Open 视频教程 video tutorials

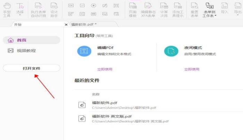pyautogui.click(x=26, y=50)
